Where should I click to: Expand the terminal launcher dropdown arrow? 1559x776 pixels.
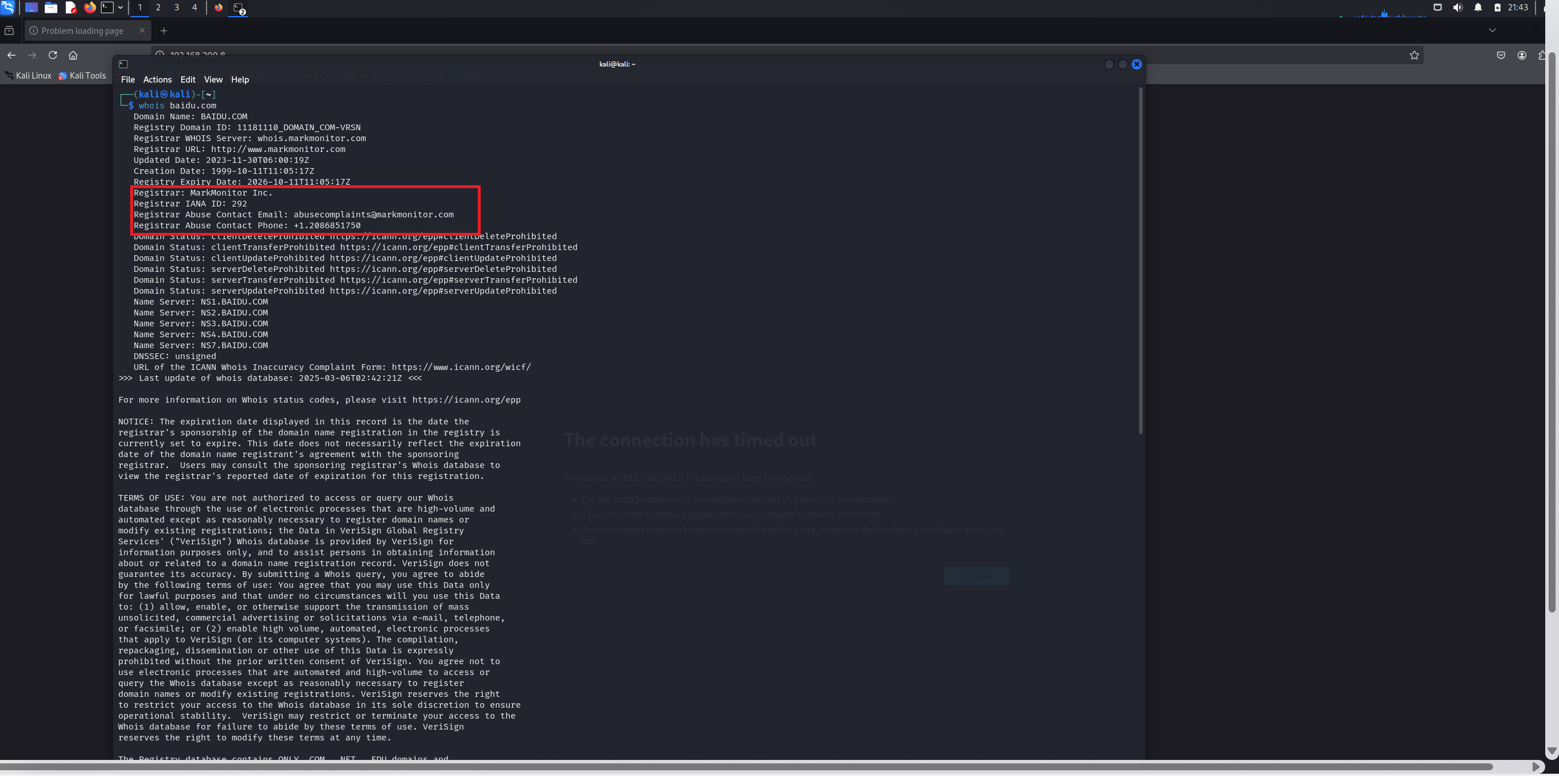tap(120, 7)
